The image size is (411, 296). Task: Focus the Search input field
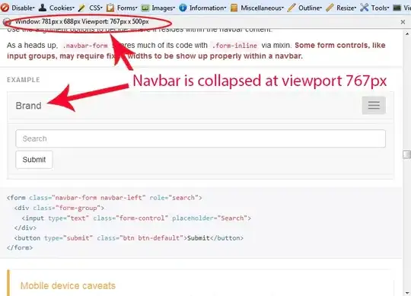(x=200, y=138)
